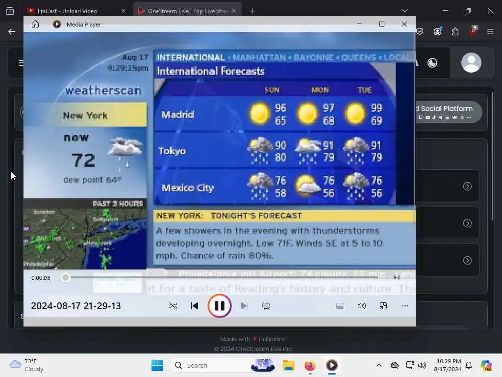Toggle dark mode on OneStream page

pyautogui.click(x=432, y=63)
